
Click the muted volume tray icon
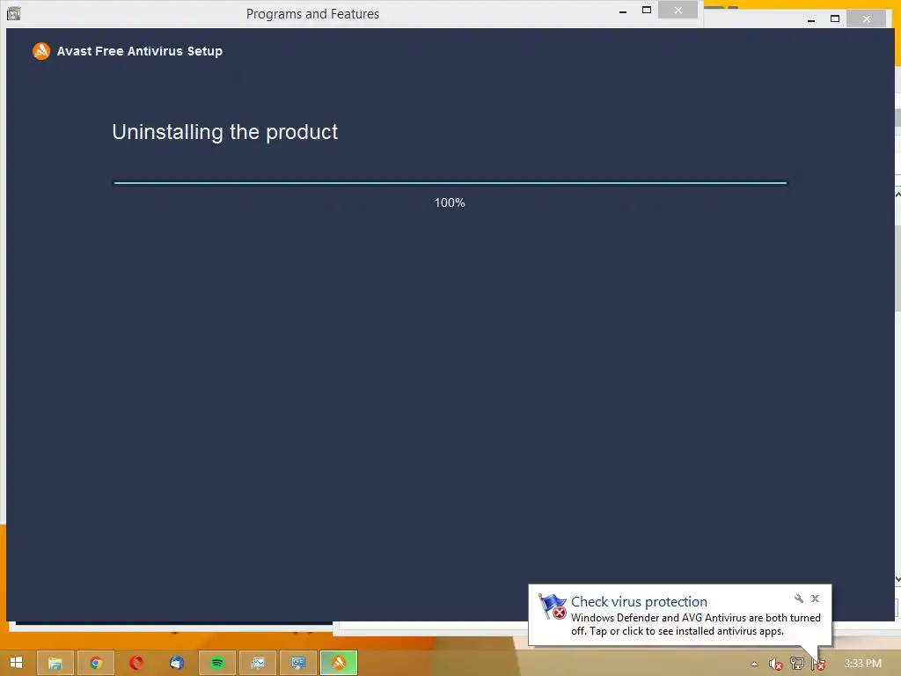click(776, 664)
